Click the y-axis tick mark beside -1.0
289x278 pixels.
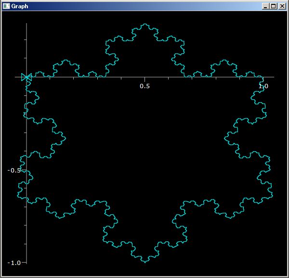click(24, 263)
